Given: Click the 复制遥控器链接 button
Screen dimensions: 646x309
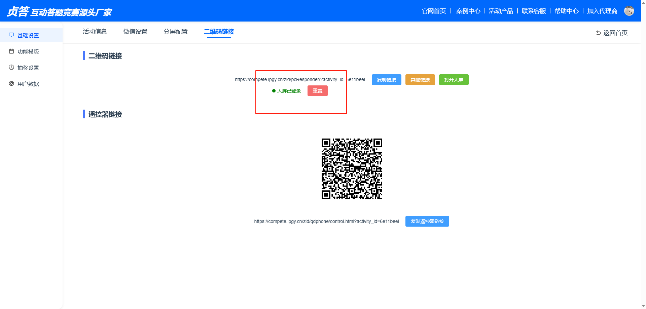Looking at the screenshot, I should 427,221.
